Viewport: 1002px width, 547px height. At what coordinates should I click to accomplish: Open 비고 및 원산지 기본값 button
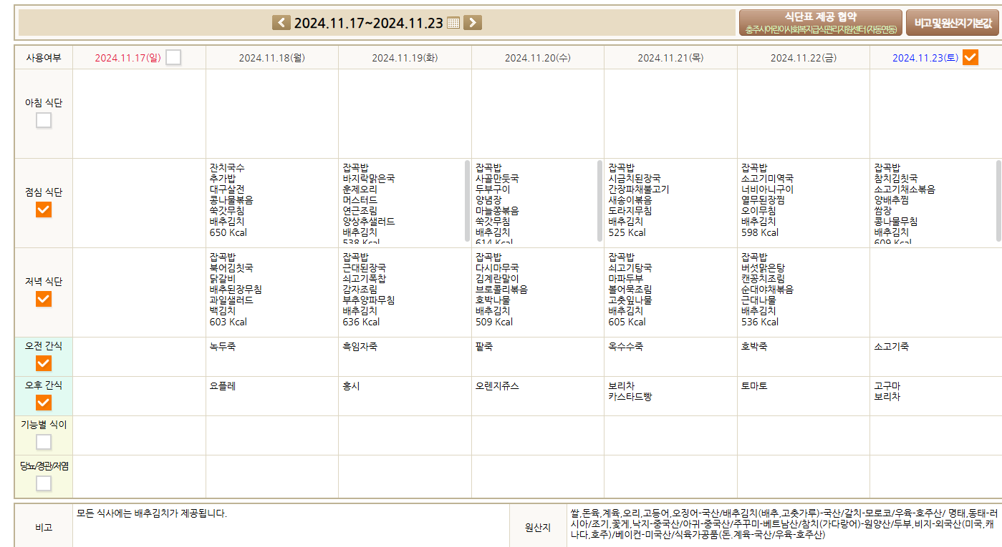pyautogui.click(x=952, y=23)
